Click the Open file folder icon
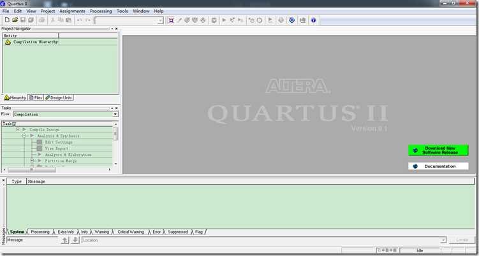 [x=15, y=20]
